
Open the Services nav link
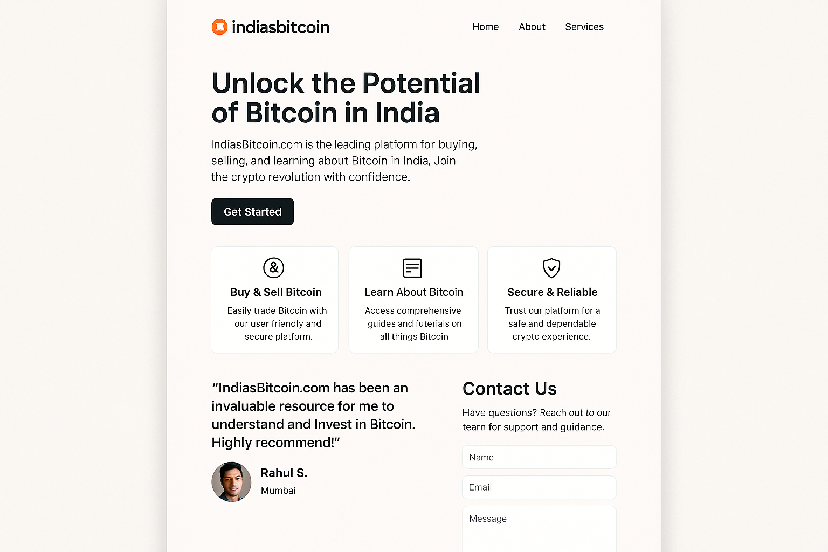[584, 27]
